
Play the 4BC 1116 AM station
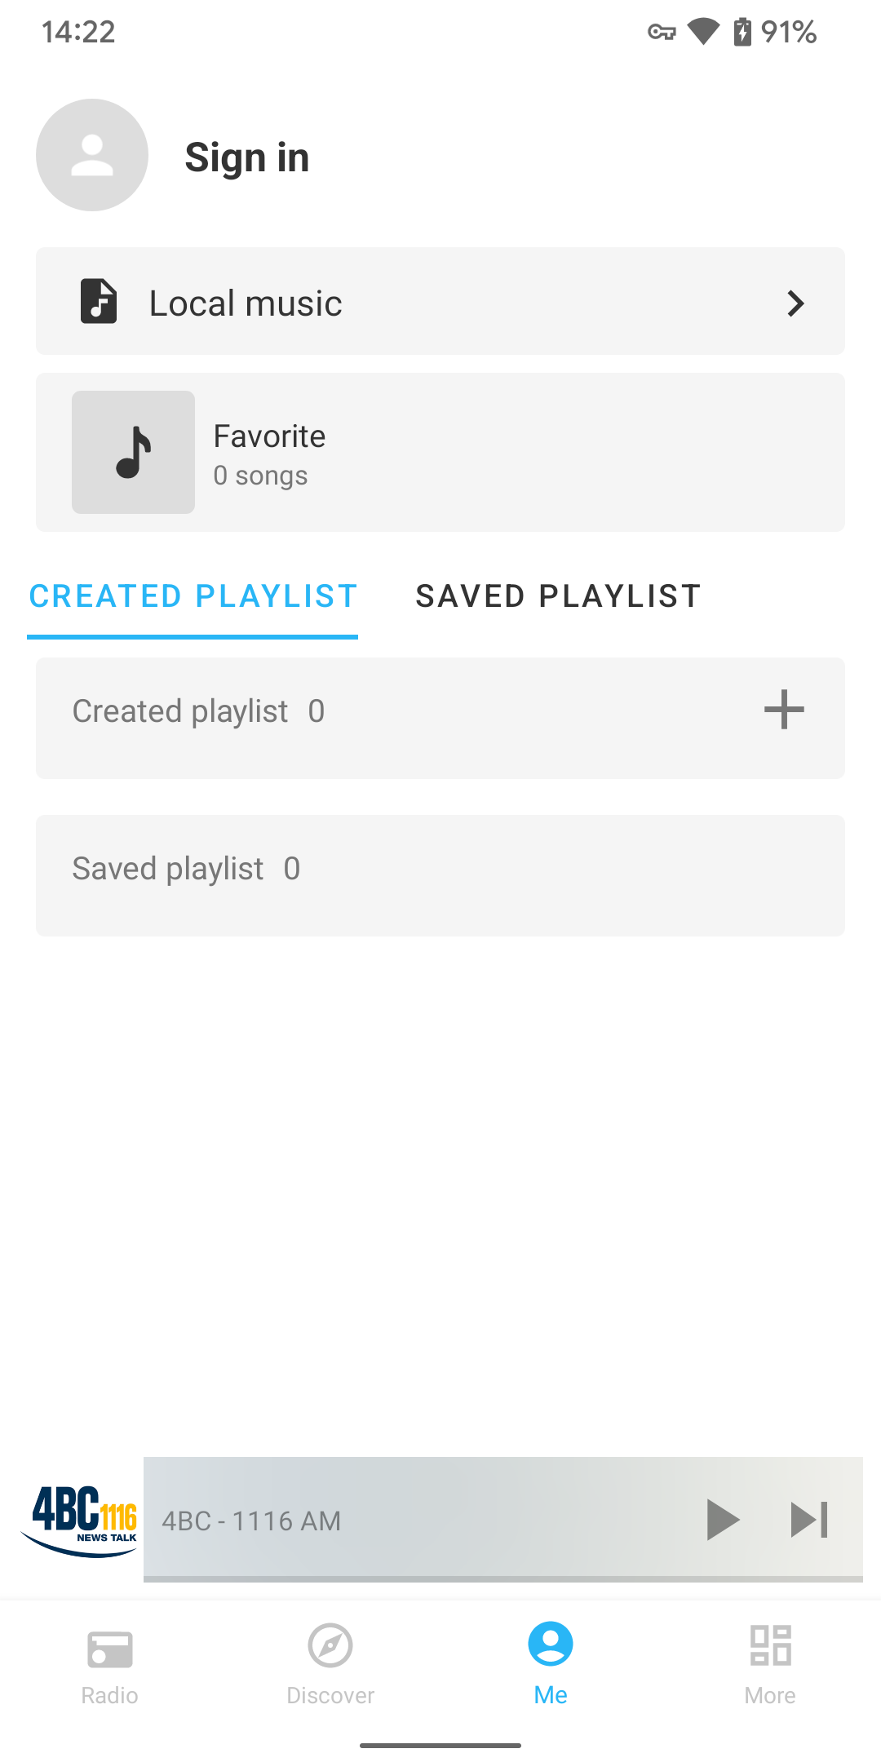point(723,1520)
